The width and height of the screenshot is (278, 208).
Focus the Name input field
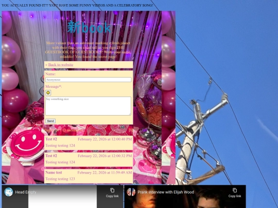pyautogui.click(x=89, y=80)
